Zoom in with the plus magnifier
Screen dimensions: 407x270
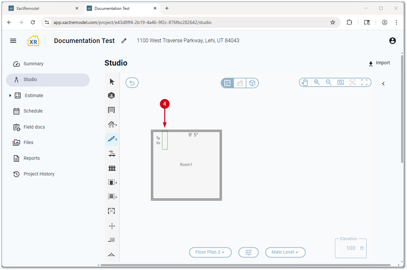[x=317, y=82]
